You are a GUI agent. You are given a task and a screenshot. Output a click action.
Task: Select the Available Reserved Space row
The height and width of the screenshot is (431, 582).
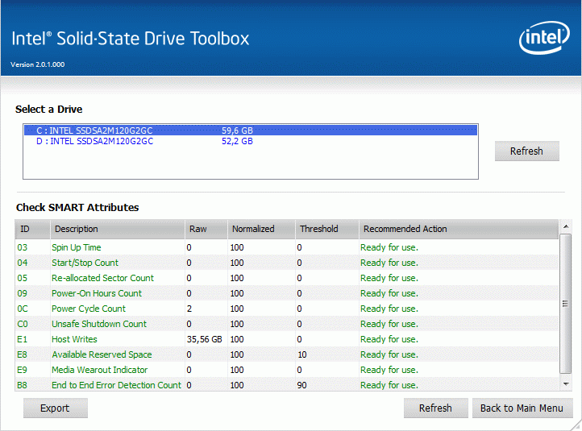(287, 354)
